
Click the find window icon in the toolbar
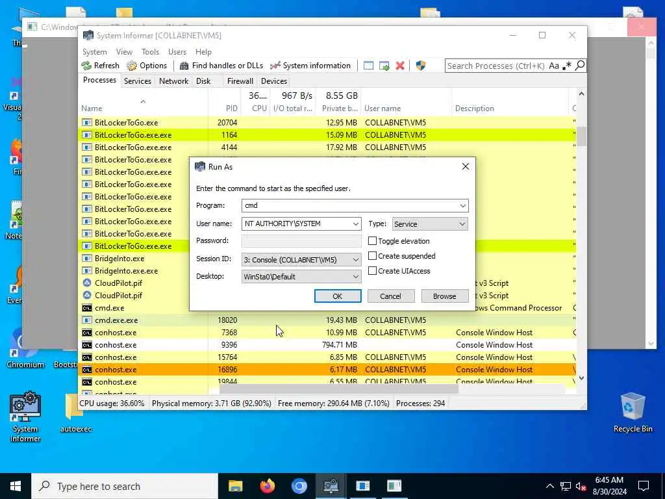369,66
